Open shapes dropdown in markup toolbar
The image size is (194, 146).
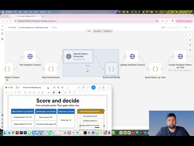point(25,92)
